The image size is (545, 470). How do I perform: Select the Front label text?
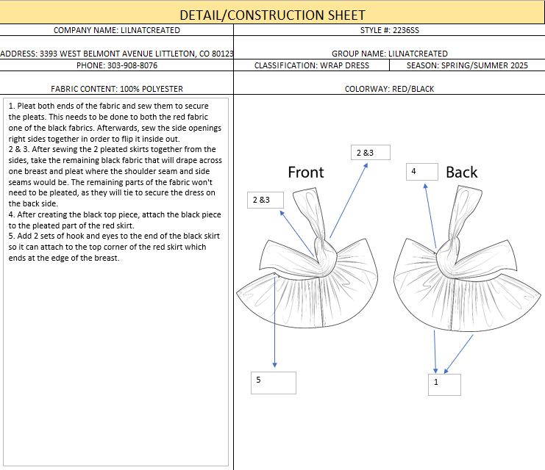pyautogui.click(x=306, y=172)
